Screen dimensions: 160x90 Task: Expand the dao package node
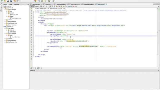click(x=7, y=11)
